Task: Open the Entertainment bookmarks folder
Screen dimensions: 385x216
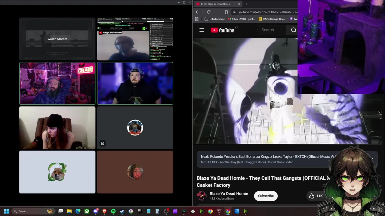Action: 214,19
